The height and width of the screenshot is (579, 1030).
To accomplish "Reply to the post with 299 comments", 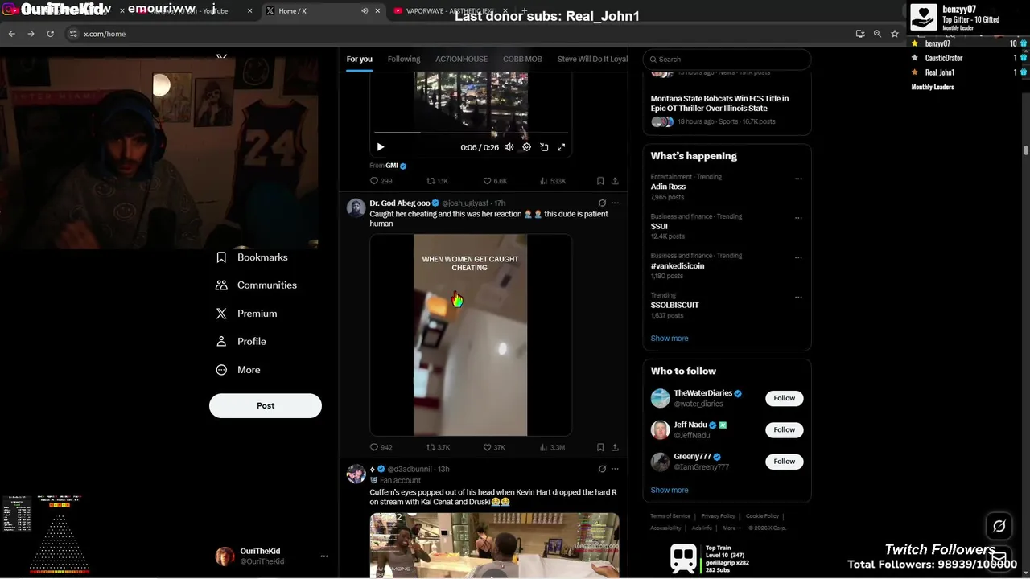I will pos(381,181).
